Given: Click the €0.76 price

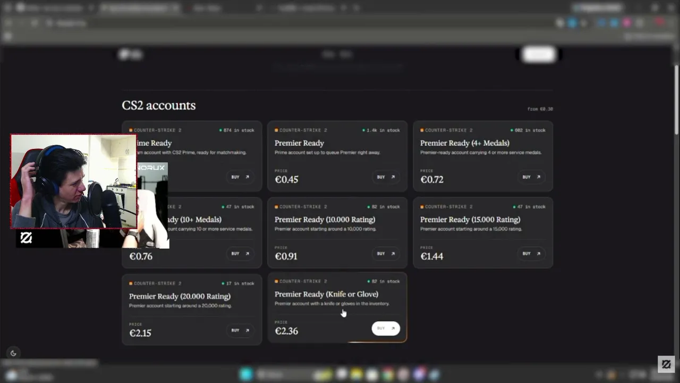Looking at the screenshot, I should tap(141, 256).
